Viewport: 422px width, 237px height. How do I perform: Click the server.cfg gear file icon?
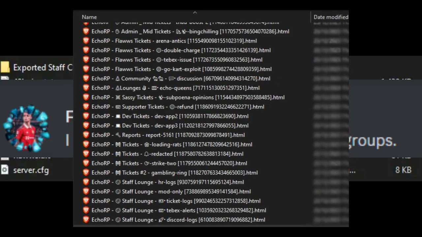pos(5,170)
